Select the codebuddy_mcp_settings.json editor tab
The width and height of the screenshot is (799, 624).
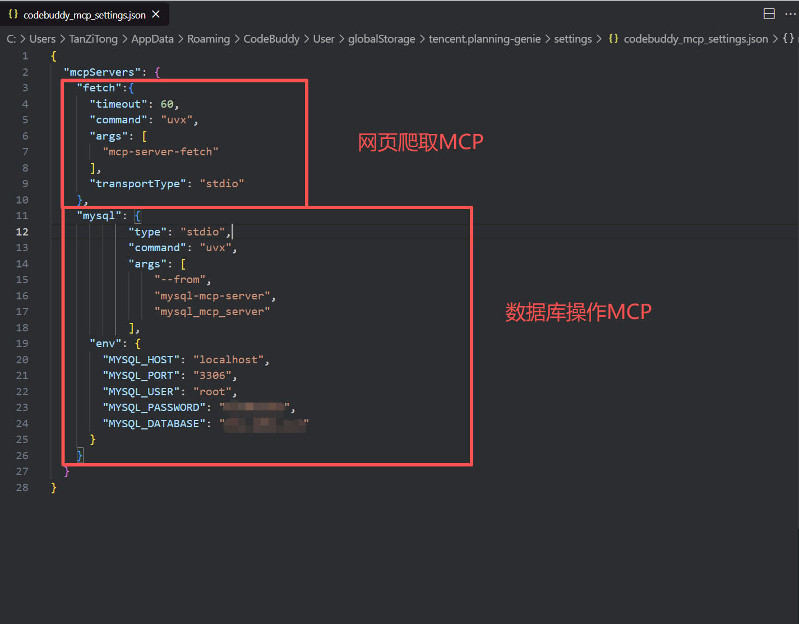(x=84, y=15)
